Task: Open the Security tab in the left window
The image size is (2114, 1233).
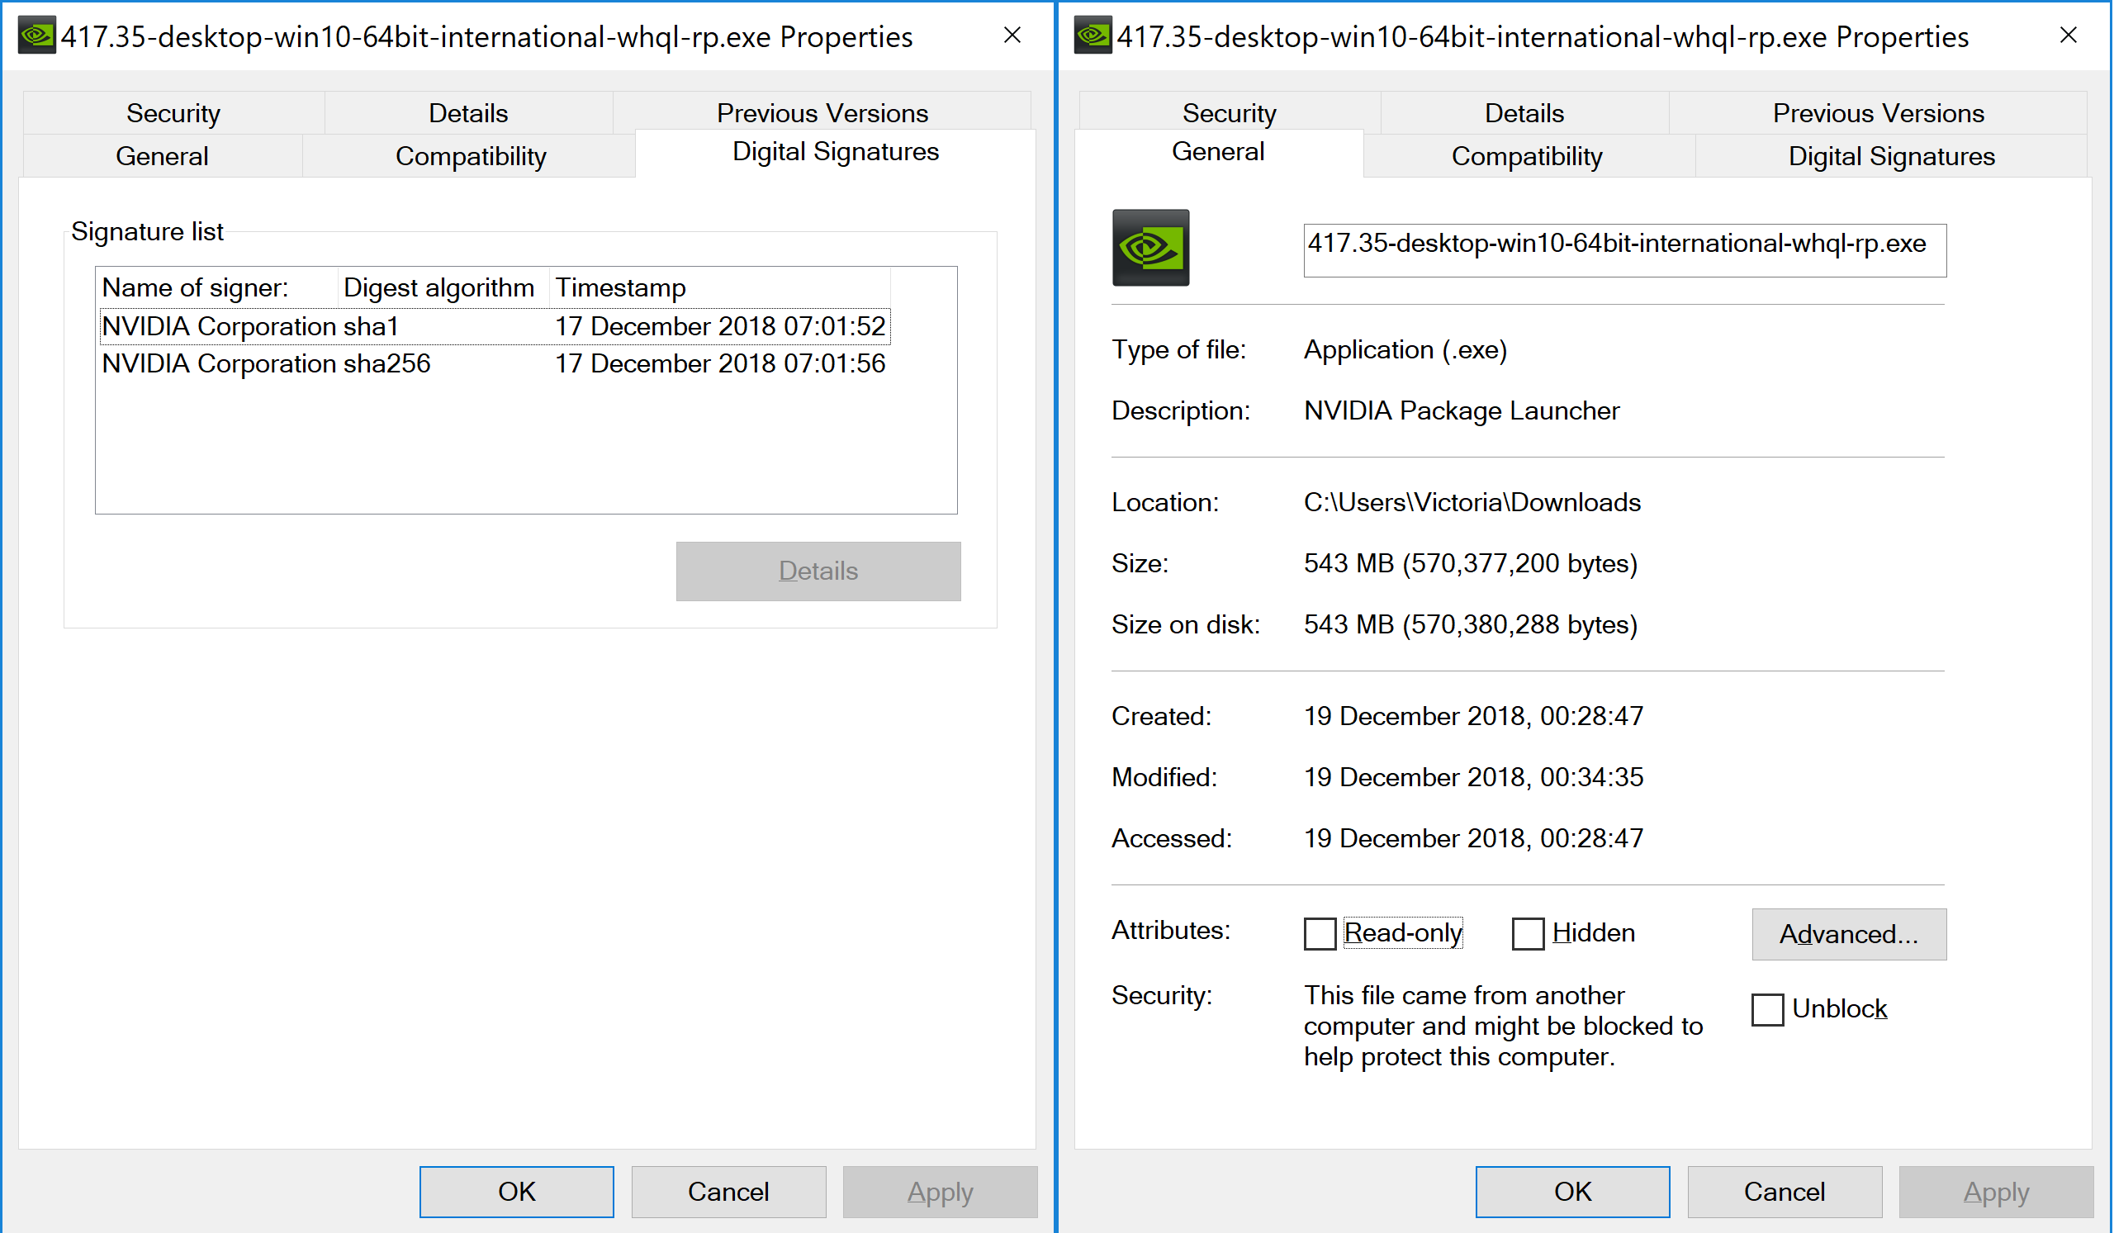Action: tap(173, 113)
